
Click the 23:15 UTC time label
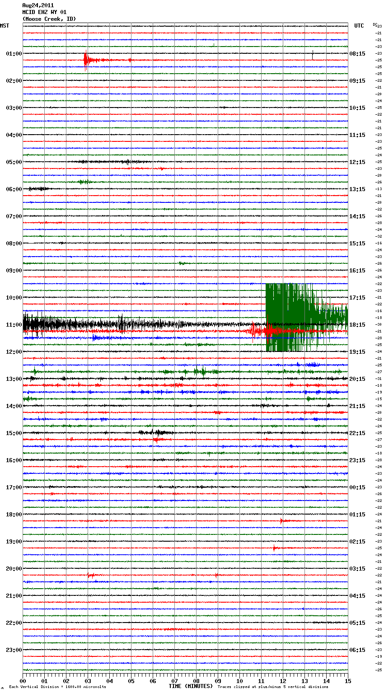click(357, 460)
